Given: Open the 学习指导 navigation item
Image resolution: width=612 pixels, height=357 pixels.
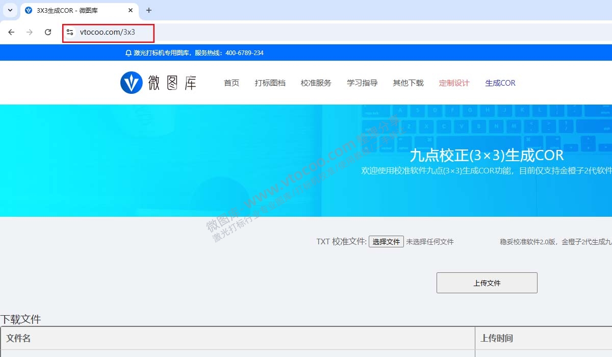Looking at the screenshot, I should click(x=362, y=83).
